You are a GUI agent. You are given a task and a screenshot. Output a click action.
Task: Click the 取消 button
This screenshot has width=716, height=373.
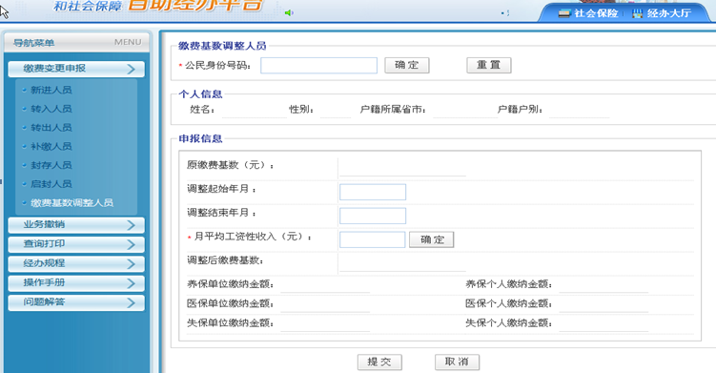(x=457, y=363)
